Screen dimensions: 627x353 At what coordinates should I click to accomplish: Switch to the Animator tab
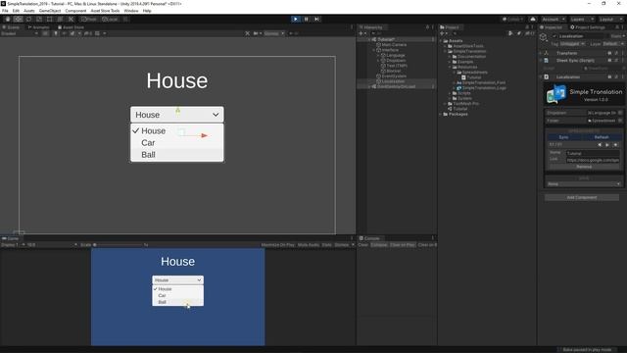pyautogui.click(x=39, y=27)
